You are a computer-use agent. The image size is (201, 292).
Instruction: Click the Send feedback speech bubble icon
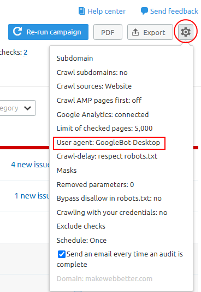pyautogui.click(x=144, y=11)
